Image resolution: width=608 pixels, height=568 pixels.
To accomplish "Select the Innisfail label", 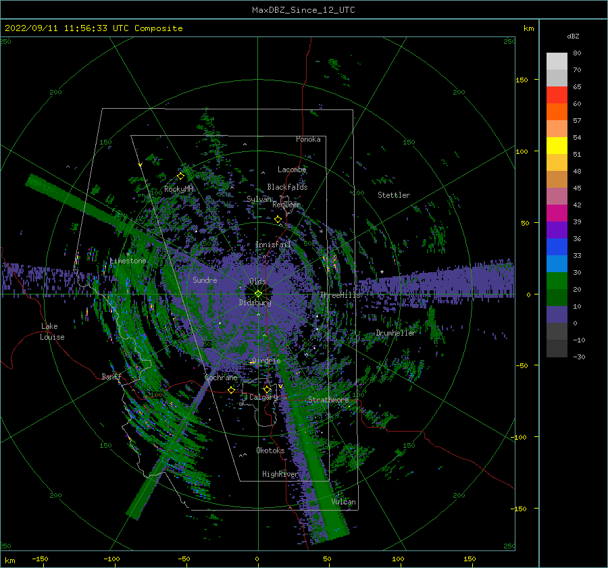I will 273,244.
